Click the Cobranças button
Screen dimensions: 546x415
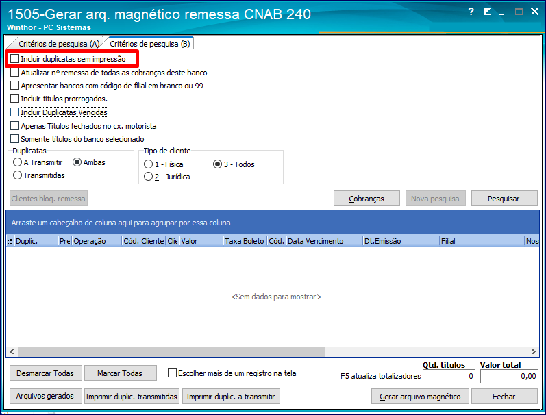click(x=367, y=199)
